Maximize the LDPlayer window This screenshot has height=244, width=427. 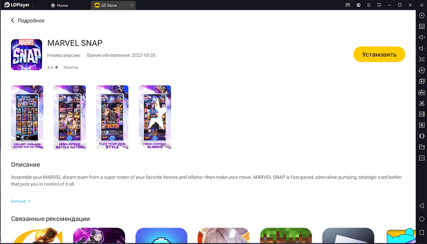[x=400, y=5]
